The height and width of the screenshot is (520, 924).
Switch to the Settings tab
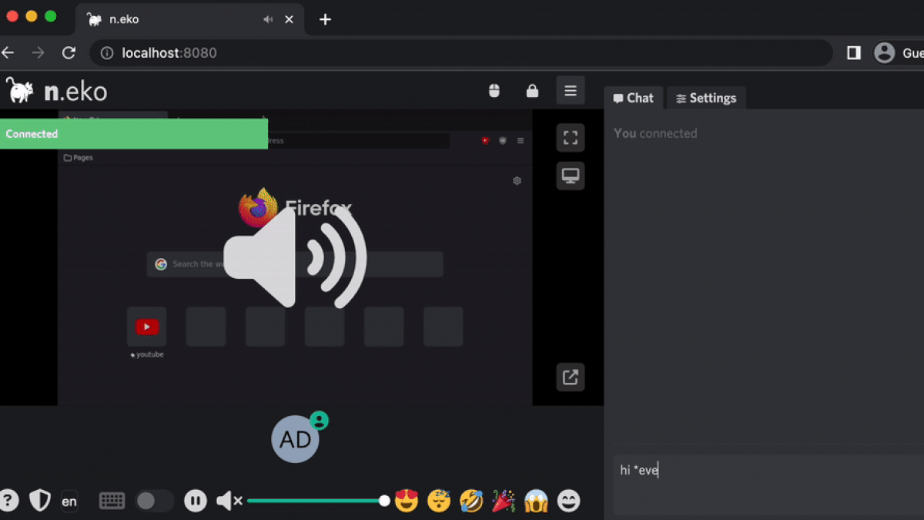click(x=705, y=98)
